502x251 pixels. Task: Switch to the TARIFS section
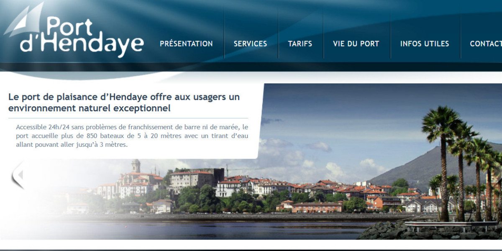point(300,44)
